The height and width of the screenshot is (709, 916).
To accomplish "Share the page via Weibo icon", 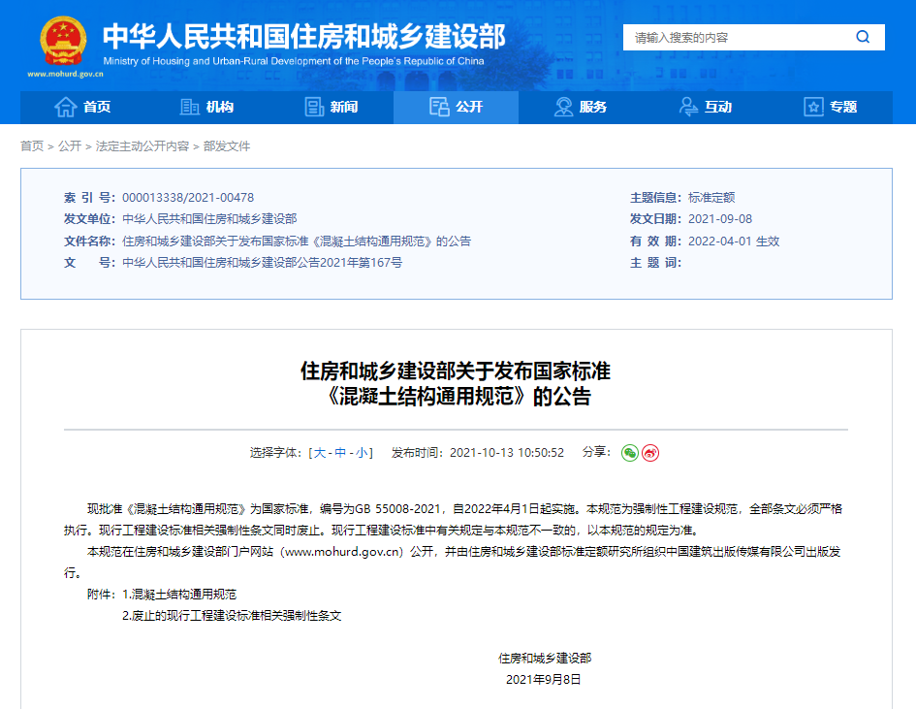I will pyautogui.click(x=650, y=453).
